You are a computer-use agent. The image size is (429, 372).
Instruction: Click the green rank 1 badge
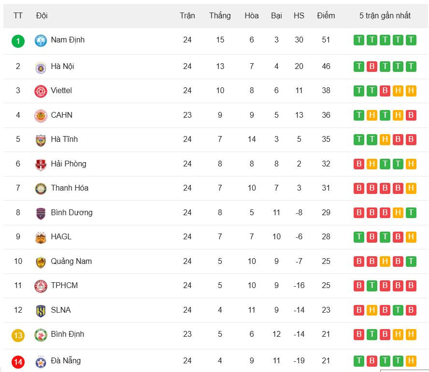point(18,41)
